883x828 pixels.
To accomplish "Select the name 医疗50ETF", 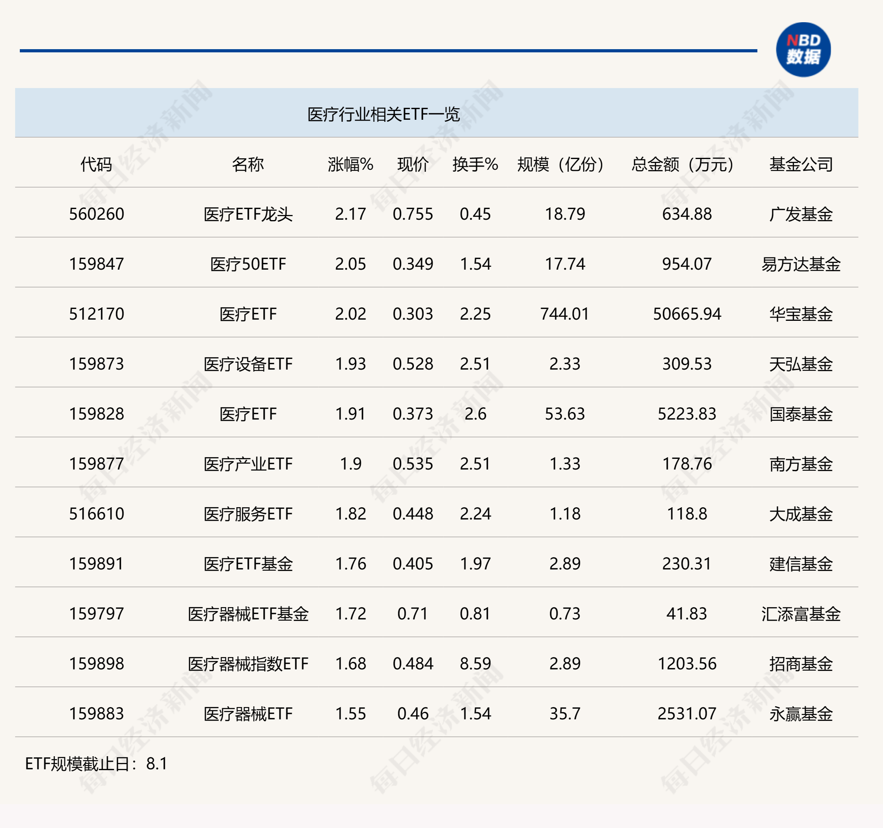I will point(248,264).
